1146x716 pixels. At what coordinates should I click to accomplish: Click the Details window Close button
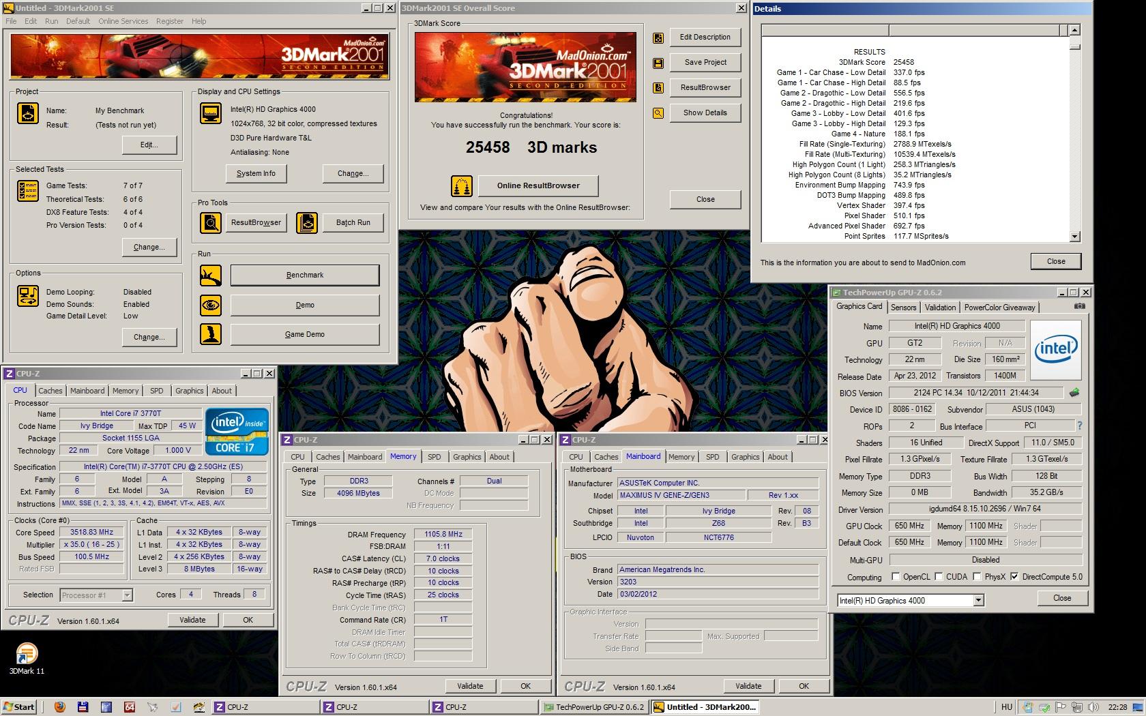coord(1056,261)
